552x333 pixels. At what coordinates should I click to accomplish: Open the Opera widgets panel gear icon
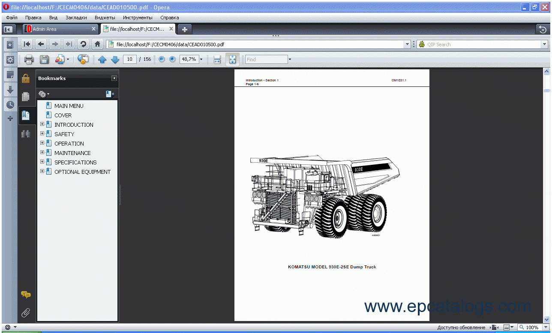10,60
